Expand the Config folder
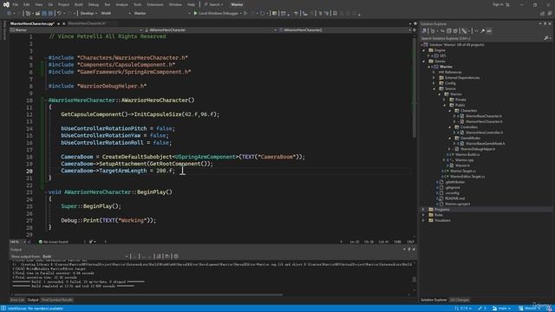This screenshot has width=555, height=312. (x=434, y=83)
